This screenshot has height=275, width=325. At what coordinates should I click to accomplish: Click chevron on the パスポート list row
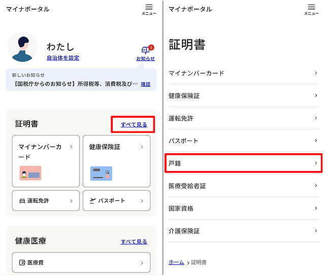tap(316, 141)
